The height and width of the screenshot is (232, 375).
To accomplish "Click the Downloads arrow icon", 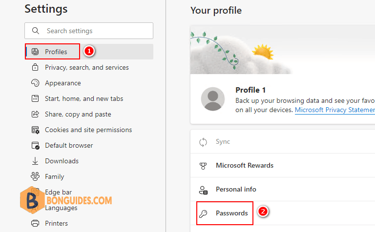I will pyautogui.click(x=35, y=161).
